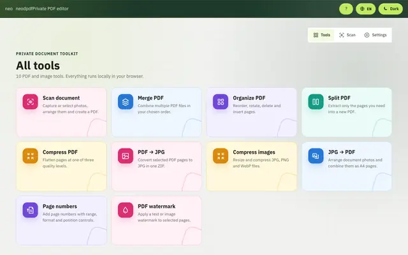Click the purple Page numbers icon
Screen dimensions: 408x255
[x=30, y=210]
